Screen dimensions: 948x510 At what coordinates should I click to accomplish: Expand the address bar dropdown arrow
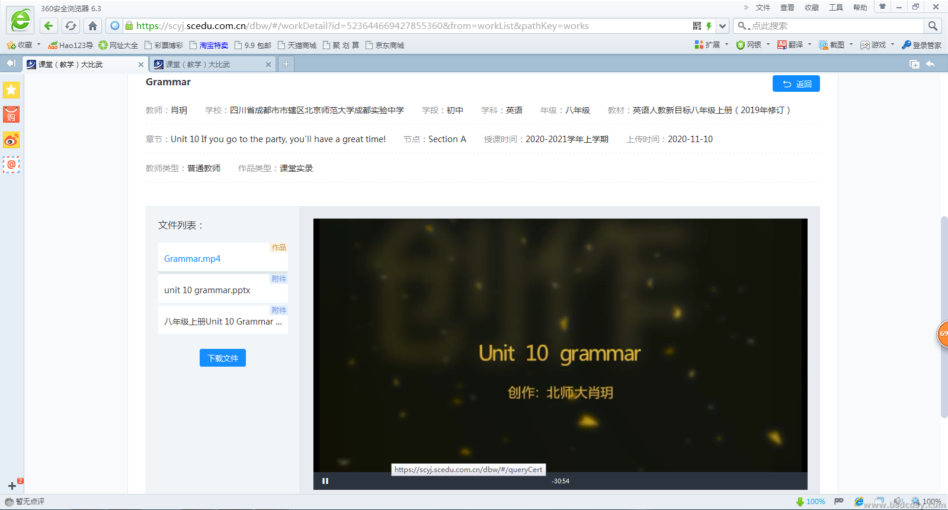(x=722, y=26)
